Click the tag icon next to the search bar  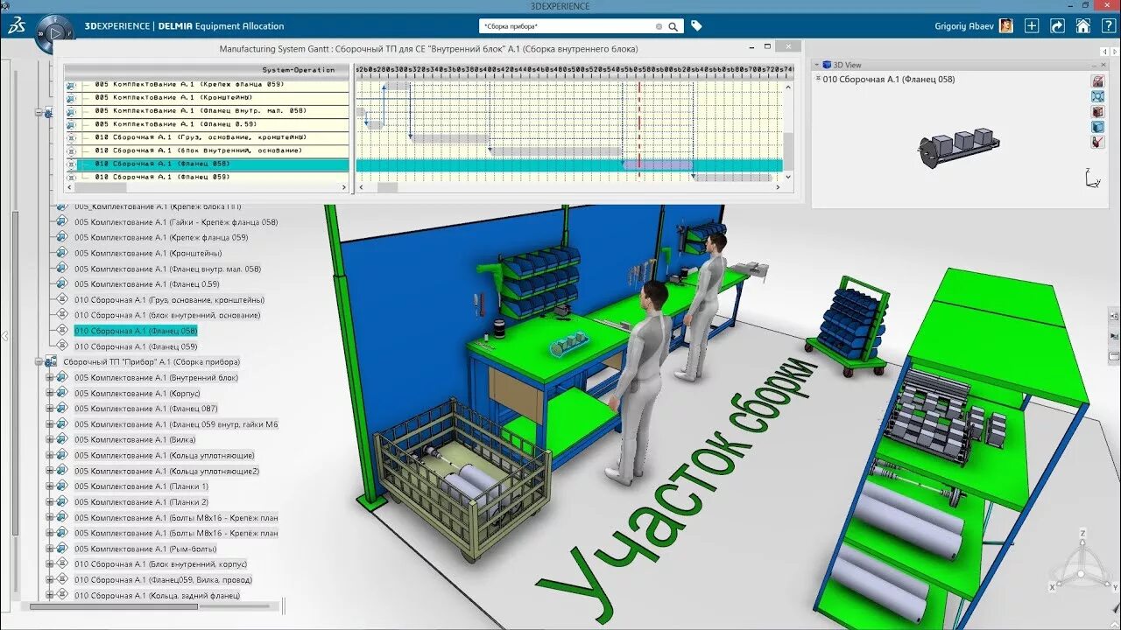[x=696, y=26]
